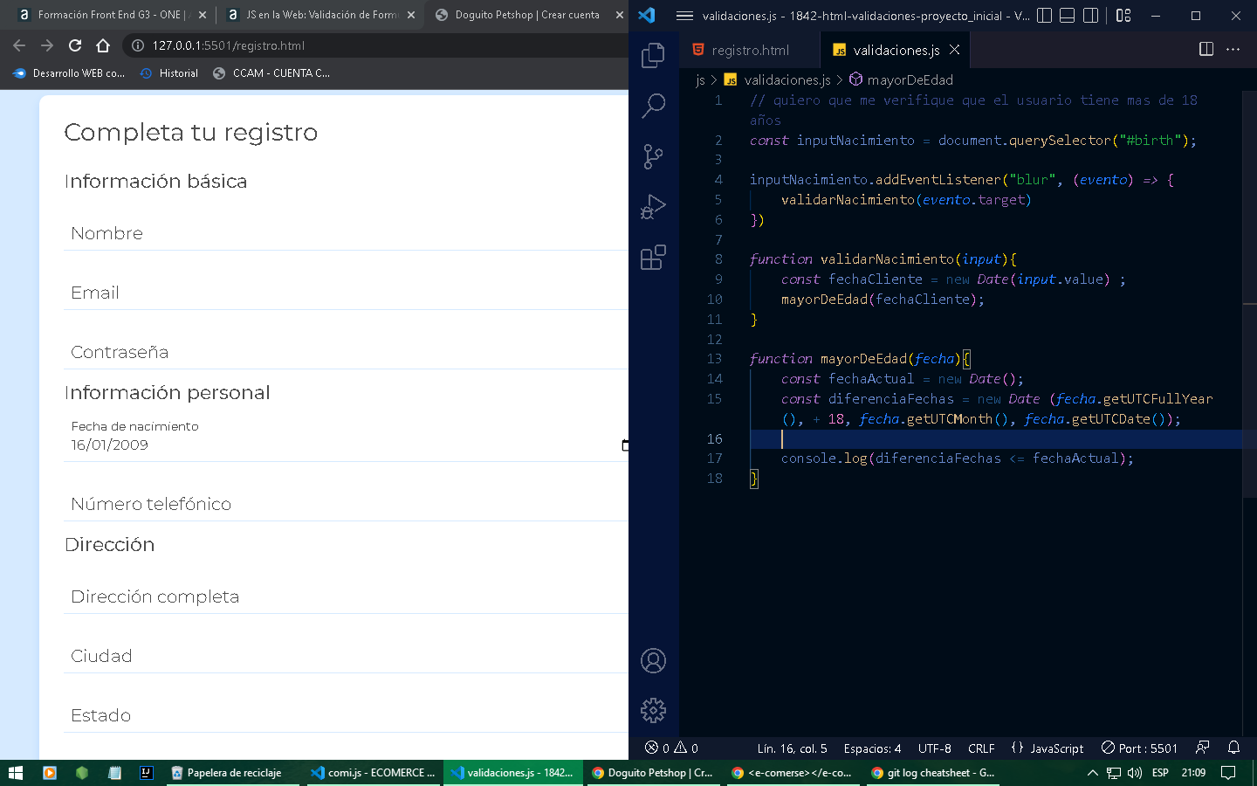
Task: Switch to JS en la Web browser tab
Action: pyautogui.click(x=320, y=15)
